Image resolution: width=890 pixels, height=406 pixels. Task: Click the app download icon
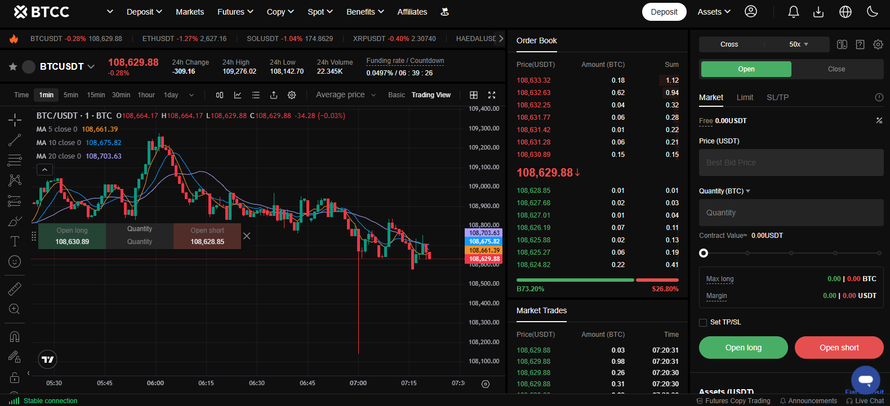point(818,11)
